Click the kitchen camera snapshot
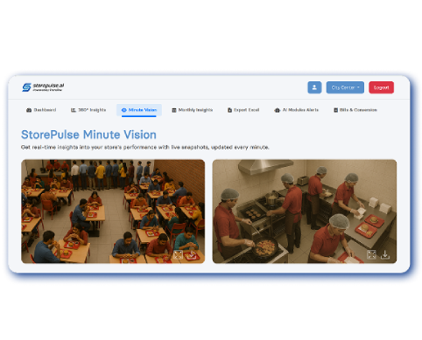Screen dimensions: 422x340 pyautogui.click(x=305, y=212)
